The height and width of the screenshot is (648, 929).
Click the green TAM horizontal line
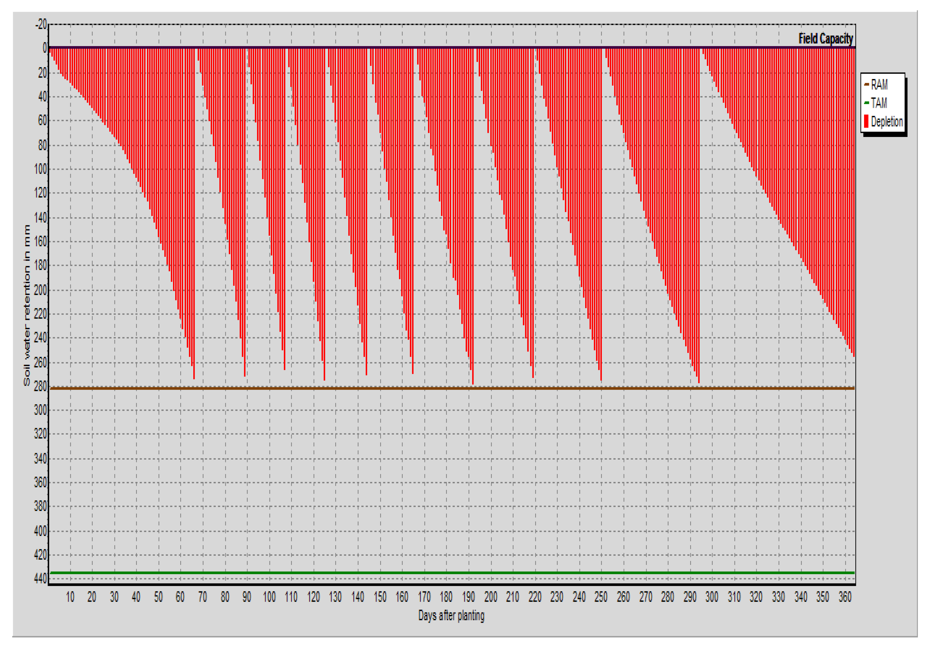[x=445, y=573]
